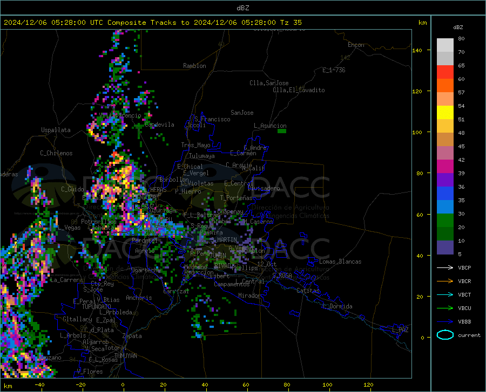Viewport: 486px width, 392px height.
Task: Click the 'L_Vegas' map label
Action: [70, 228]
